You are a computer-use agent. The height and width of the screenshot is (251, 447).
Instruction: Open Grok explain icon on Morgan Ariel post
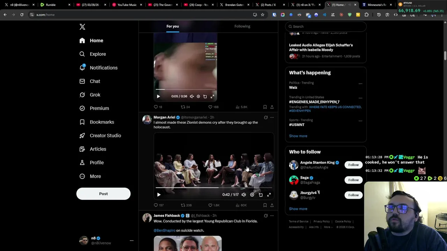[266, 117]
